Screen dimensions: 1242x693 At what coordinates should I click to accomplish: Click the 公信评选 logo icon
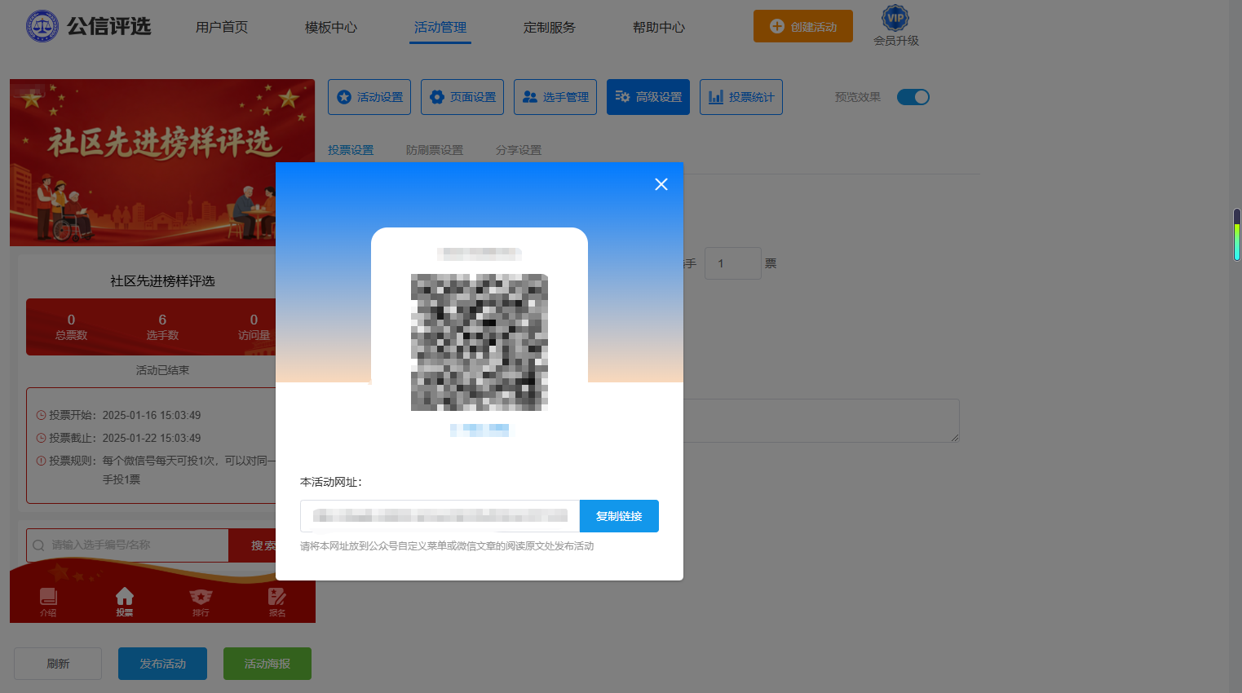pyautogui.click(x=42, y=26)
